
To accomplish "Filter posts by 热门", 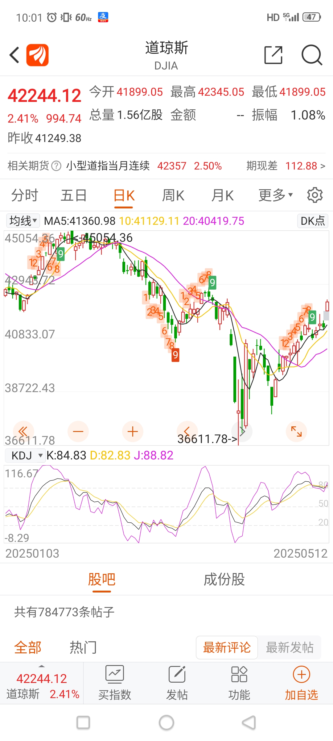I will click(83, 647).
